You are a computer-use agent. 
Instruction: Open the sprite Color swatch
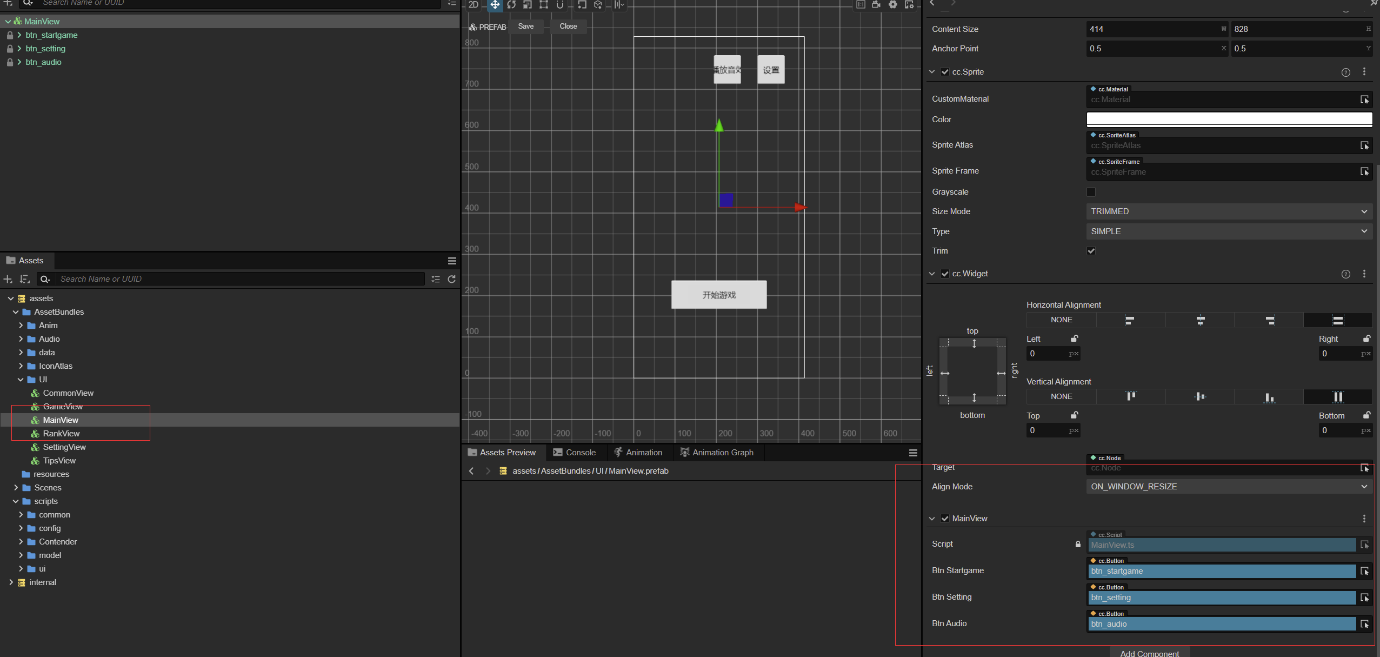[x=1229, y=119]
